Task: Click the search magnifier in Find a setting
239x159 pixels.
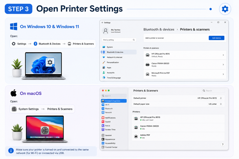Action: click(x=134, y=40)
